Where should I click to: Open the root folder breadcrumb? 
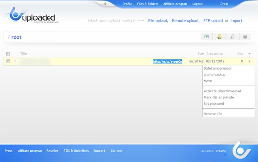[16, 37]
